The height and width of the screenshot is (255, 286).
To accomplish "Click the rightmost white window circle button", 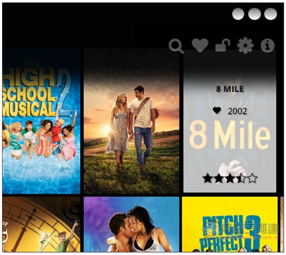I will pos(271,14).
